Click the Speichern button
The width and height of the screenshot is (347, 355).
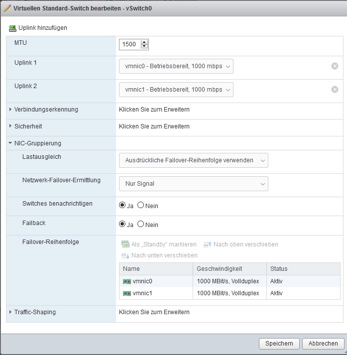click(x=279, y=344)
